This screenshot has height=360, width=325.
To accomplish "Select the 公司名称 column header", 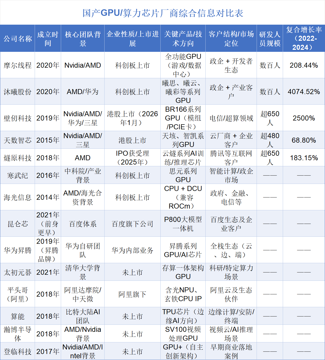I will (18, 38).
